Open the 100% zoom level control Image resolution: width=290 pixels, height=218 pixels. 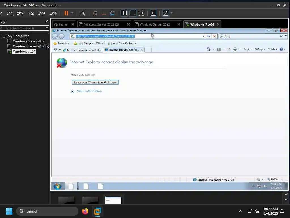tap(275, 179)
